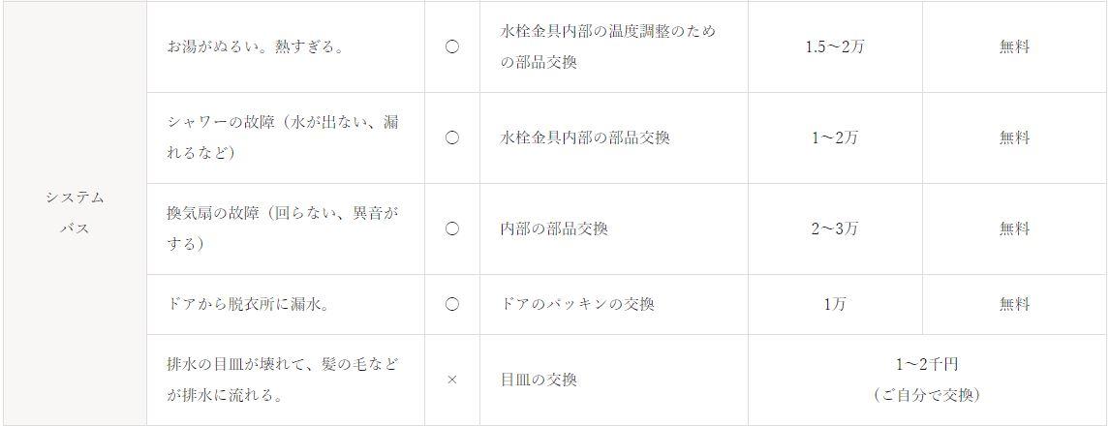This screenshot has height=426, width=1110.
Task: Select the 換気扇の故障 symptom text
Action: [283, 229]
